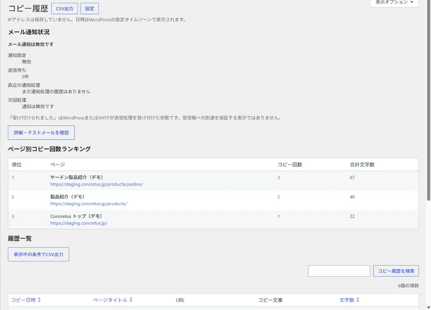Viewport: 431px width, 310px height.
Task: Select the ヤードン製品紹介（デモ） page title
Action: click(x=77, y=177)
